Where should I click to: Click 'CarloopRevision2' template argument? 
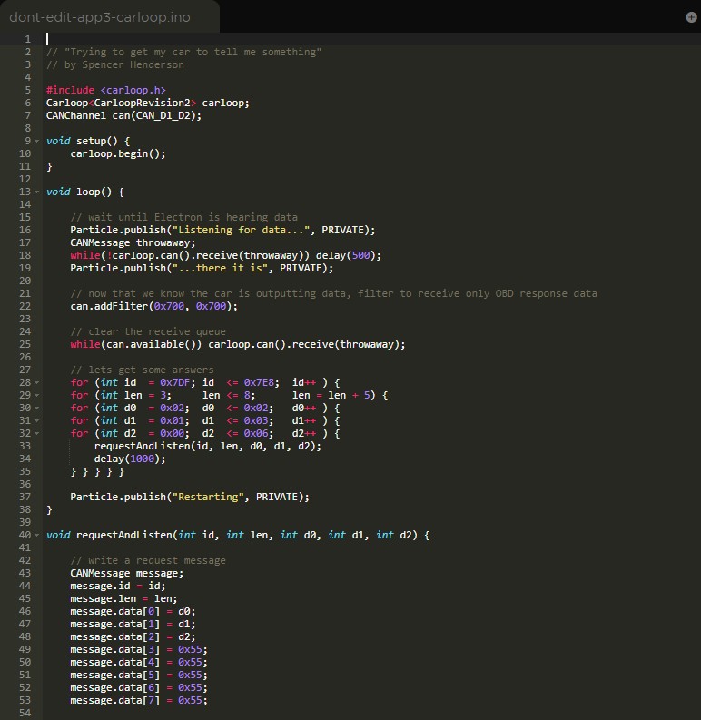click(142, 103)
